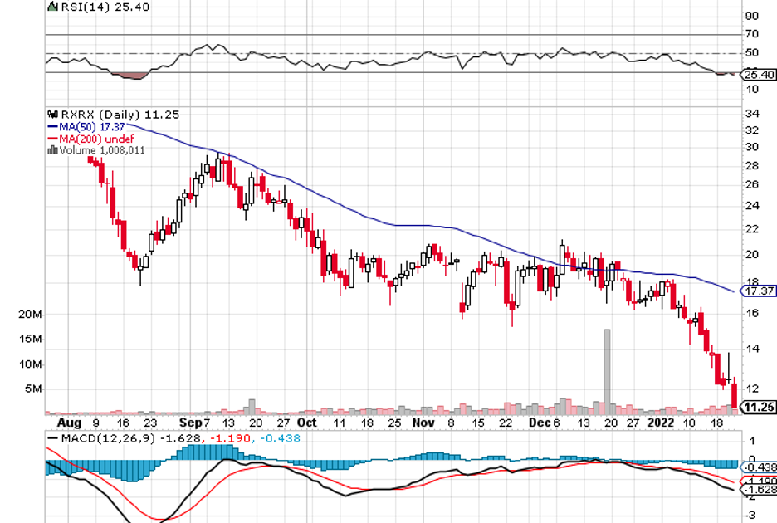Click the Nov month label on the time axis
This screenshot has width=777, height=523.
tap(423, 422)
